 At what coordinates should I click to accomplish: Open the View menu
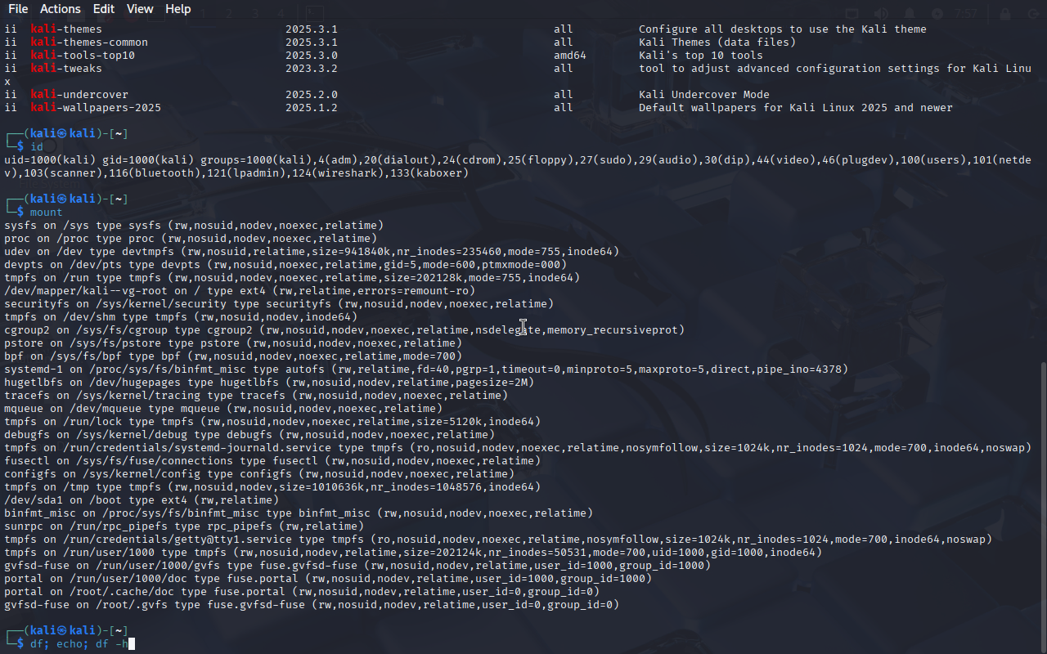[x=140, y=9]
